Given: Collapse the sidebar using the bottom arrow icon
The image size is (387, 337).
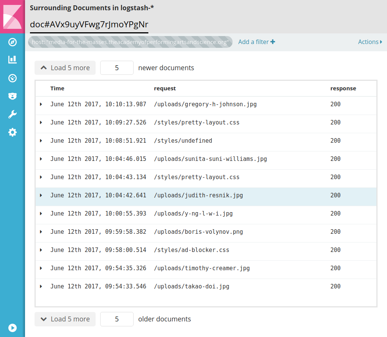Looking at the screenshot, I should [x=12, y=328].
